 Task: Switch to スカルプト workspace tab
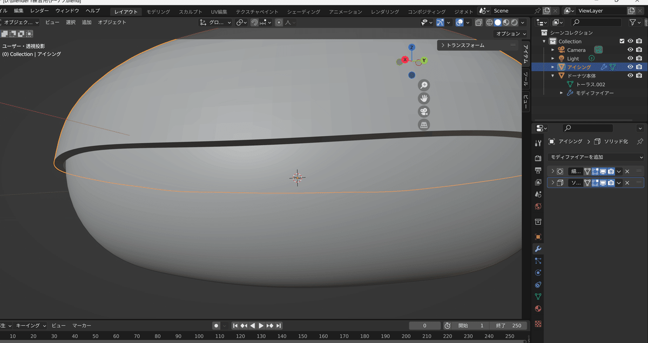191,11
